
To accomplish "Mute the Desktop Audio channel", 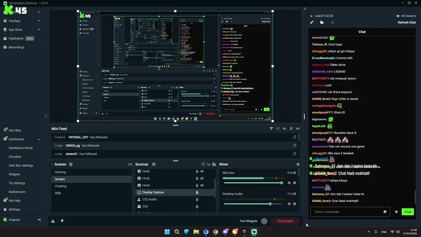I will click(289, 204).
